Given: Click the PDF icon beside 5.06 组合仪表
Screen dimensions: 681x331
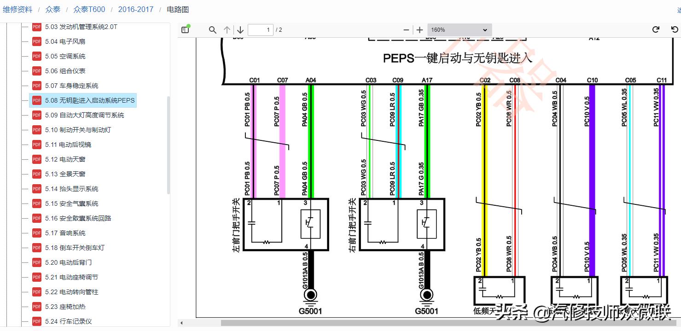Looking at the screenshot, I should tap(36, 71).
